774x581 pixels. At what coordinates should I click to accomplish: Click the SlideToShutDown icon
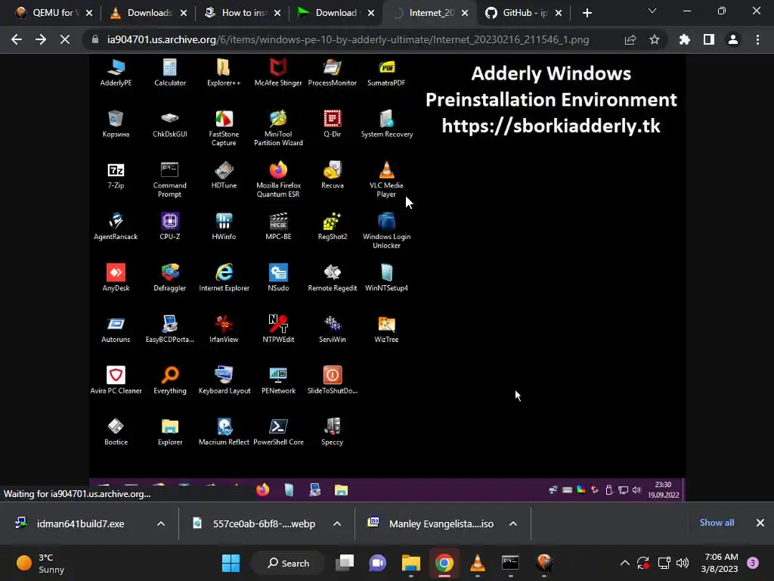point(333,381)
